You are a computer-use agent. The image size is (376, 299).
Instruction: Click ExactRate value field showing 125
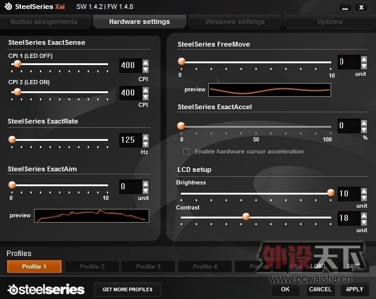click(x=131, y=140)
